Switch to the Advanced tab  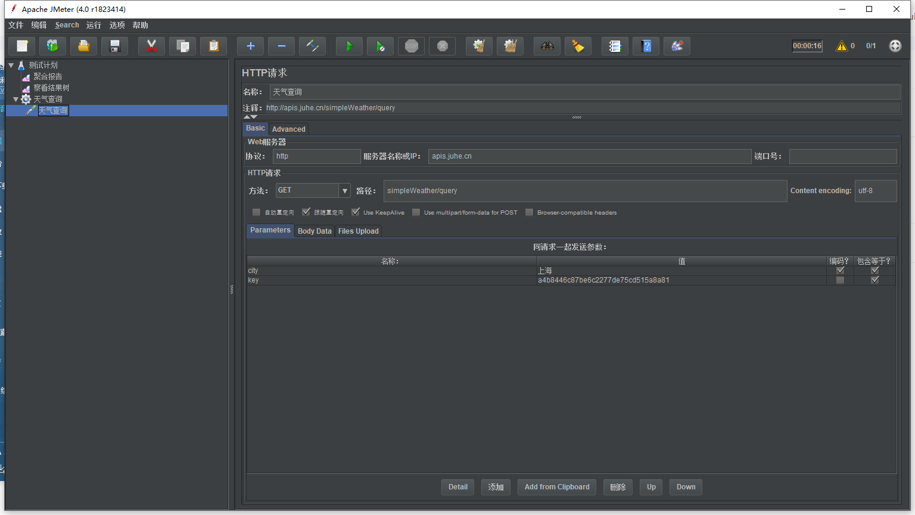coord(289,129)
